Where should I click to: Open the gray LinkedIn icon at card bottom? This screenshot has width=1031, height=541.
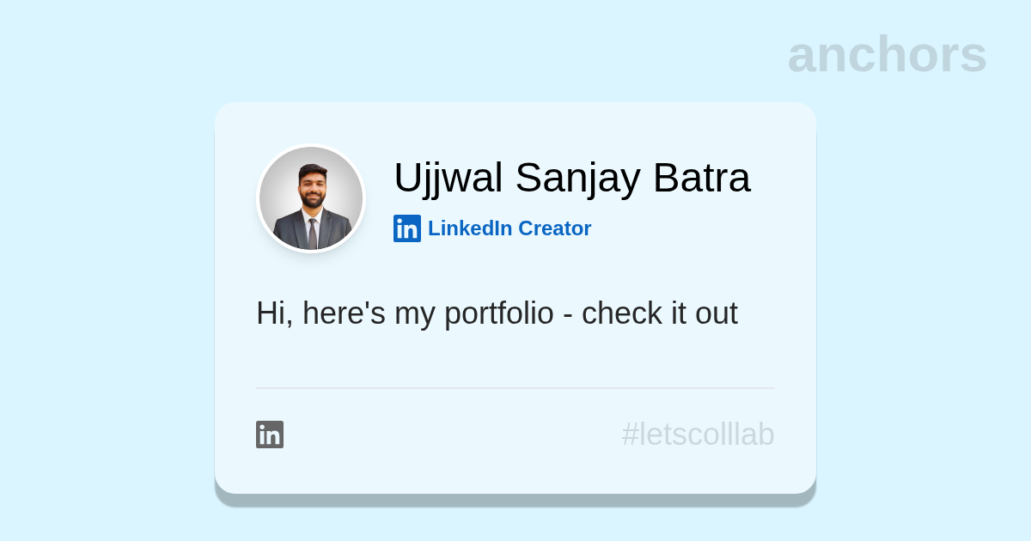tap(270, 435)
